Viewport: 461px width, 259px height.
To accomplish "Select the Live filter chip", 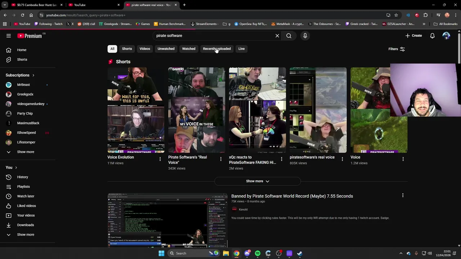I will (241, 49).
